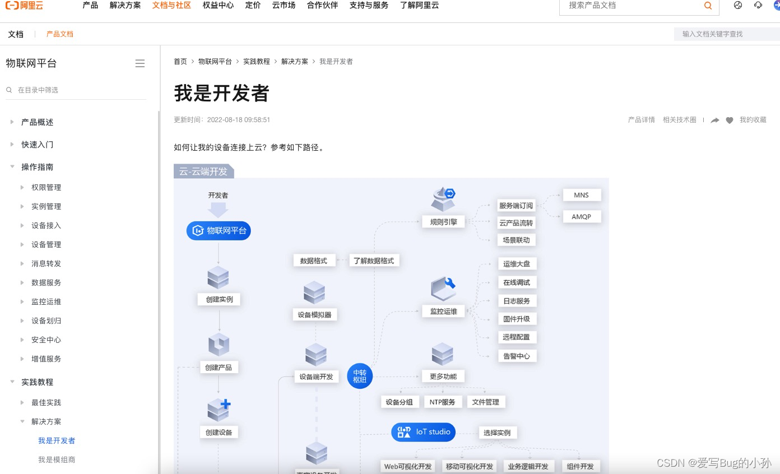The width and height of the screenshot is (780, 474).
Task: Go to 物联网平台 in breadcrumb
Action: [215, 62]
